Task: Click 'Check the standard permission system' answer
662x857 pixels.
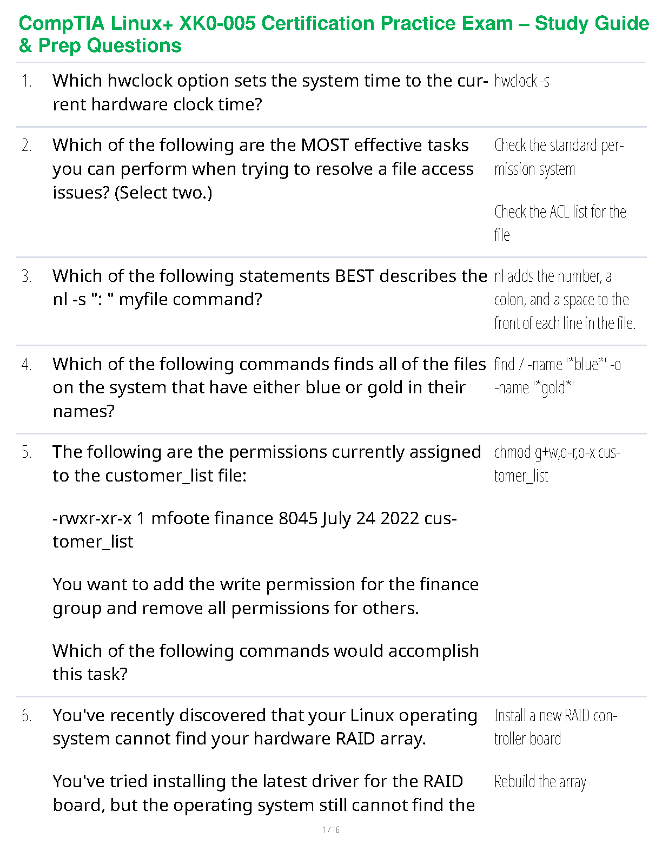Action: coord(559,157)
